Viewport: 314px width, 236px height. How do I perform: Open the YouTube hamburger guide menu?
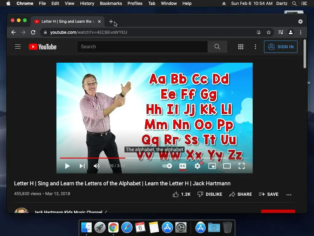tap(18, 47)
